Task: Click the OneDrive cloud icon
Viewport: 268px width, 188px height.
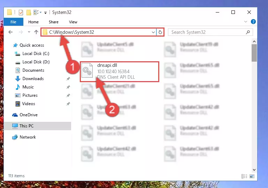Action: click(x=15, y=115)
